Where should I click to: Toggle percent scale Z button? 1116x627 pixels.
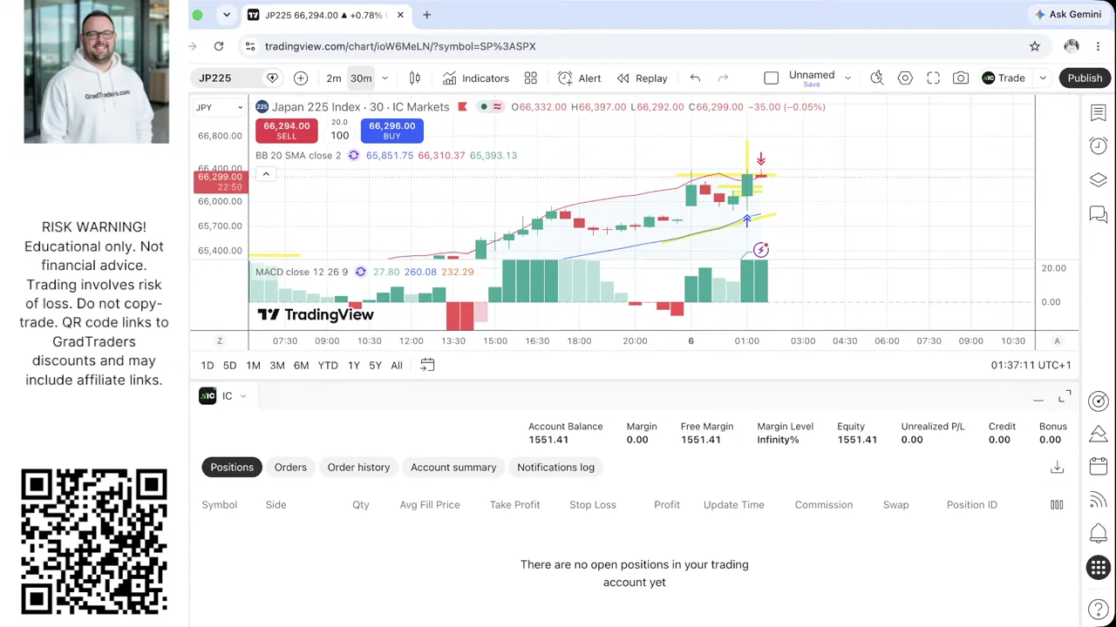pyautogui.click(x=220, y=341)
